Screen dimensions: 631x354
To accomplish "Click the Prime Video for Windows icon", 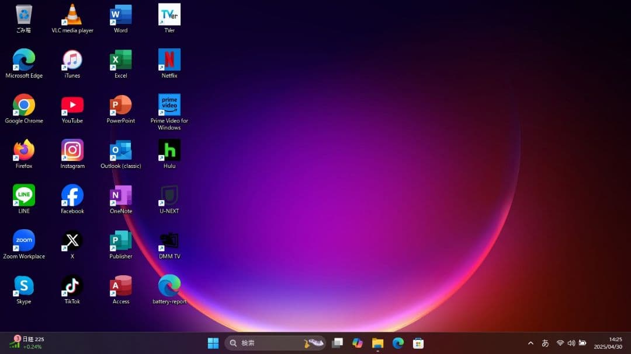I will click(x=169, y=106).
